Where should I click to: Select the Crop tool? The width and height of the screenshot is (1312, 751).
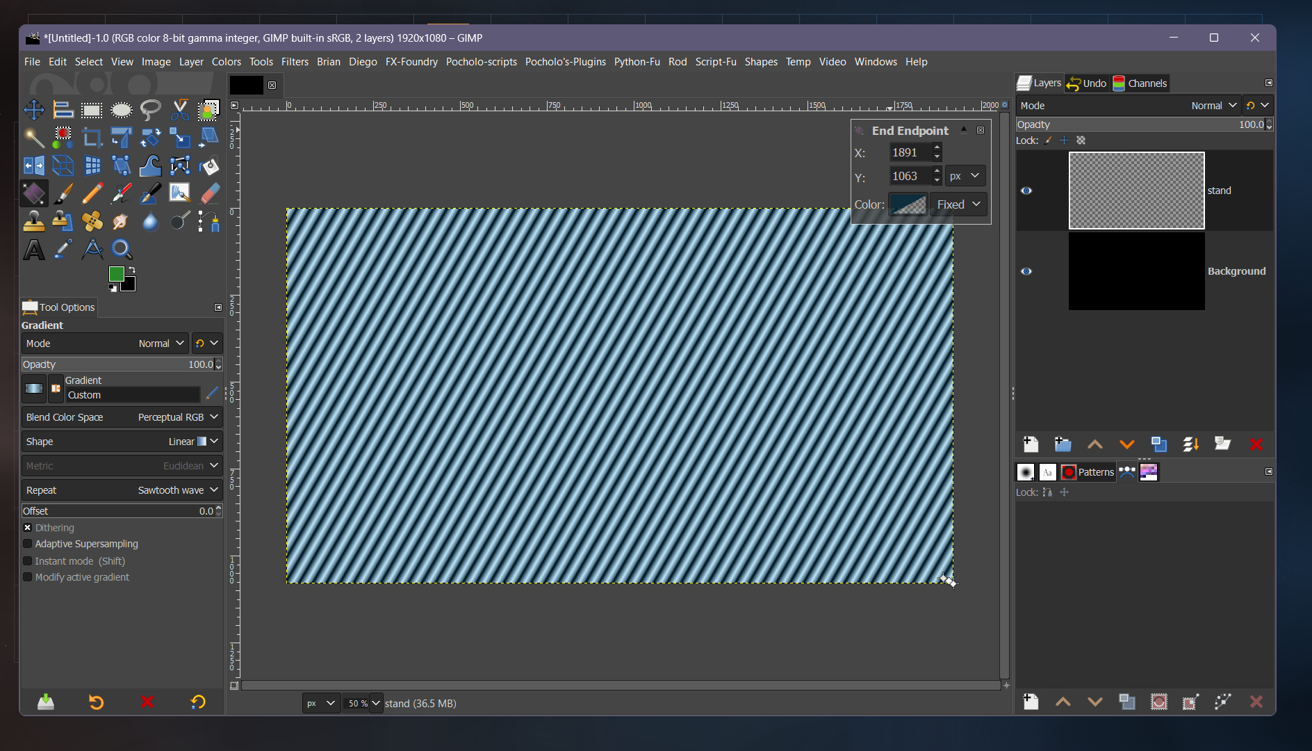click(92, 138)
